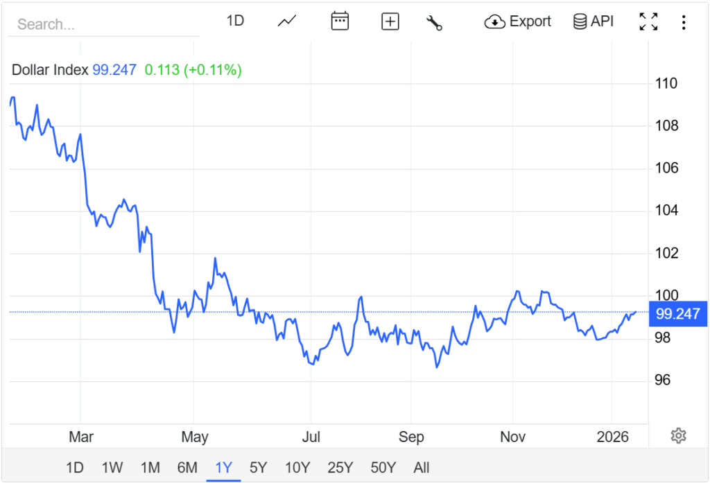Screen dimensions: 710x483
Task: Click the chart type line icon
Action: tap(287, 21)
